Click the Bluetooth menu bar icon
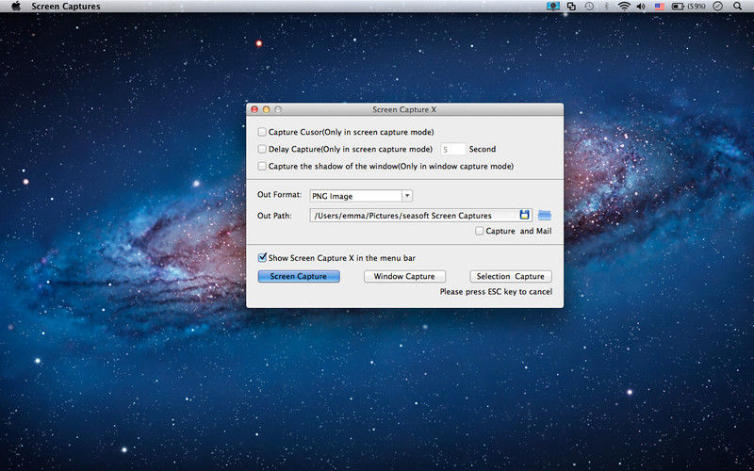This screenshot has height=471, width=754. 606,7
